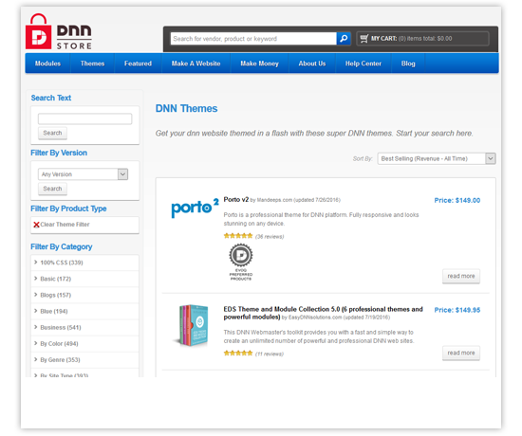Click EDS Collection (11 reviews) link
This screenshot has width=522, height=436.
[270, 354]
